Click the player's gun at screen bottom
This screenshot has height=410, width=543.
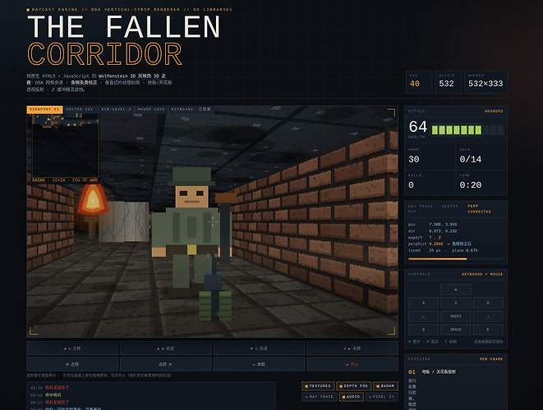pos(214,289)
